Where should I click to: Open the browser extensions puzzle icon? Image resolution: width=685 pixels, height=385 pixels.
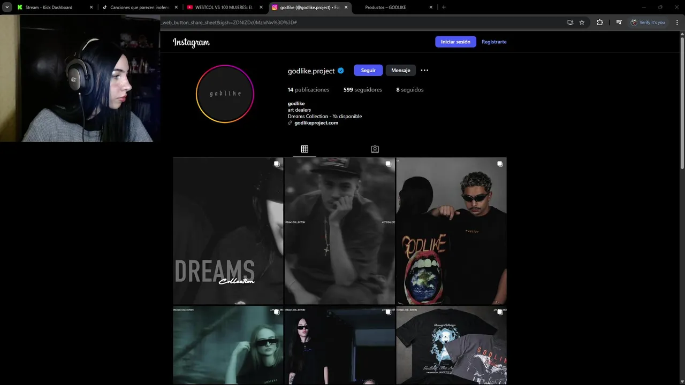(x=600, y=22)
